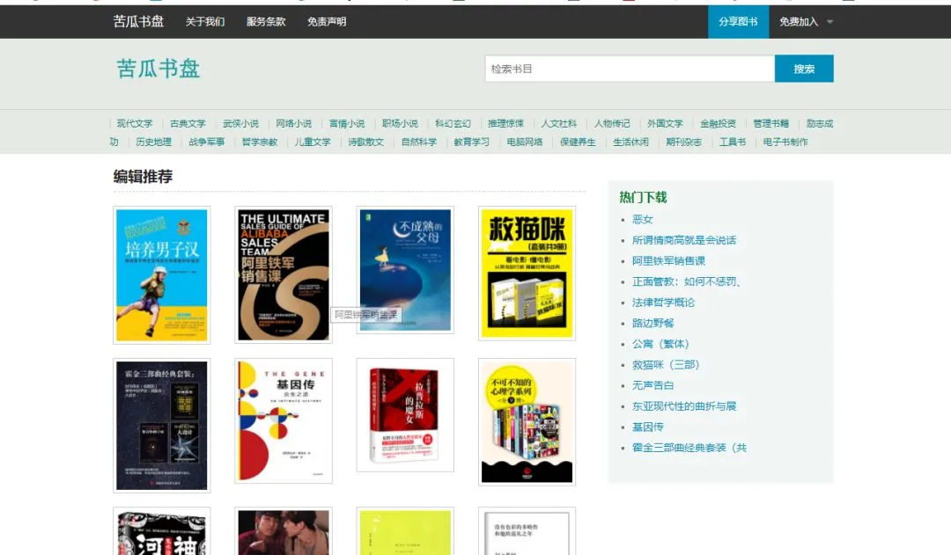Browse the 保健养生 category
This screenshot has height=555, width=951.
click(578, 142)
